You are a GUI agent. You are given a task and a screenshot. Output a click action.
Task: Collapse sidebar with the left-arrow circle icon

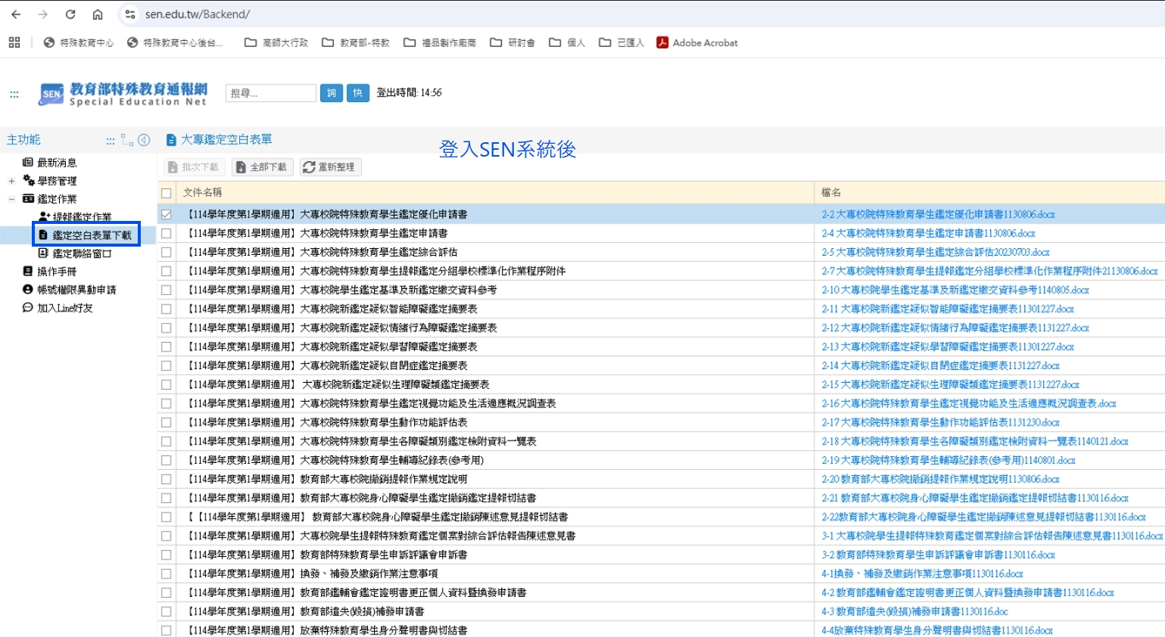pos(144,140)
